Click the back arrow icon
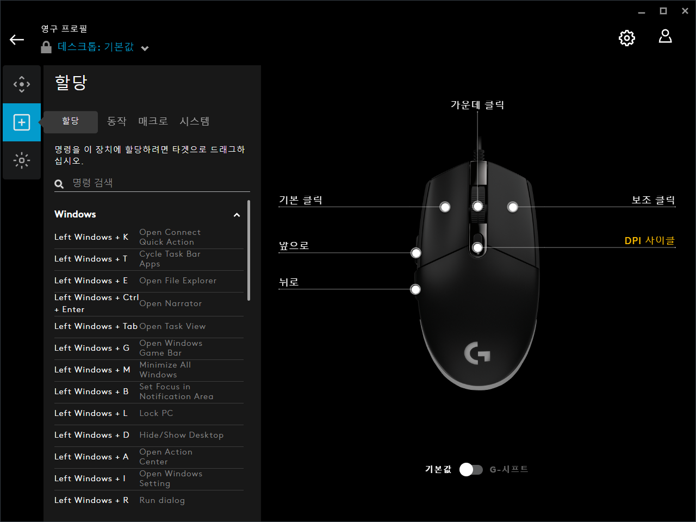Screen dimensions: 696x522 [x=16, y=39]
